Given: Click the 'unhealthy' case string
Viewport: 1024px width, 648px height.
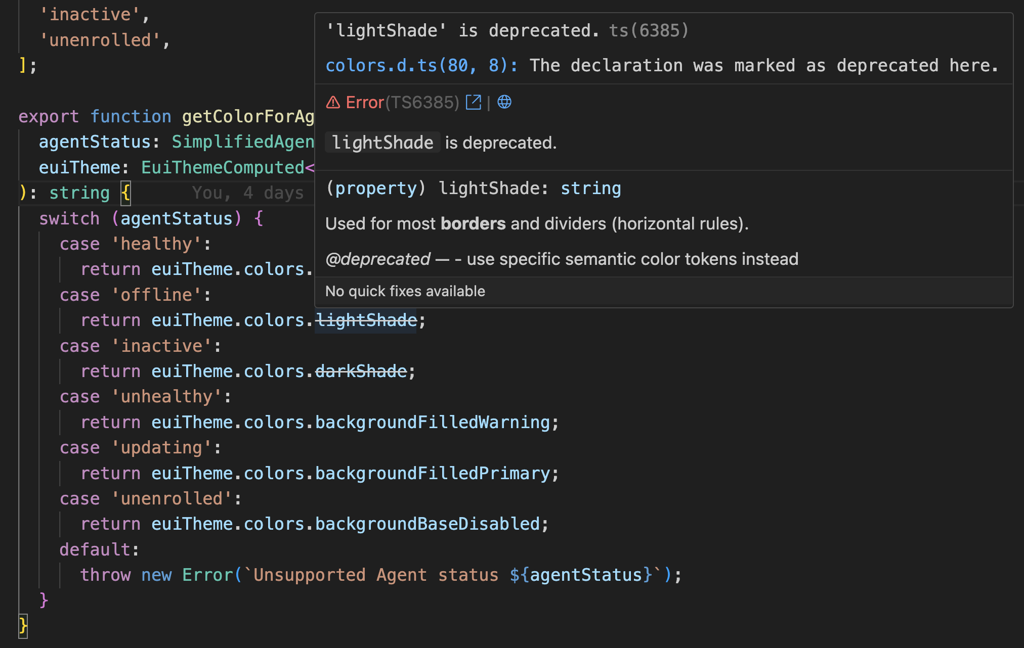Looking at the screenshot, I should click(166, 396).
